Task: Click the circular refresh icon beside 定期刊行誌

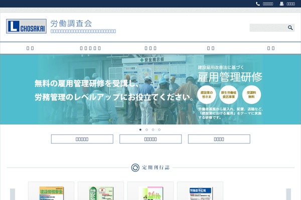Action: pyautogui.click(x=135, y=167)
